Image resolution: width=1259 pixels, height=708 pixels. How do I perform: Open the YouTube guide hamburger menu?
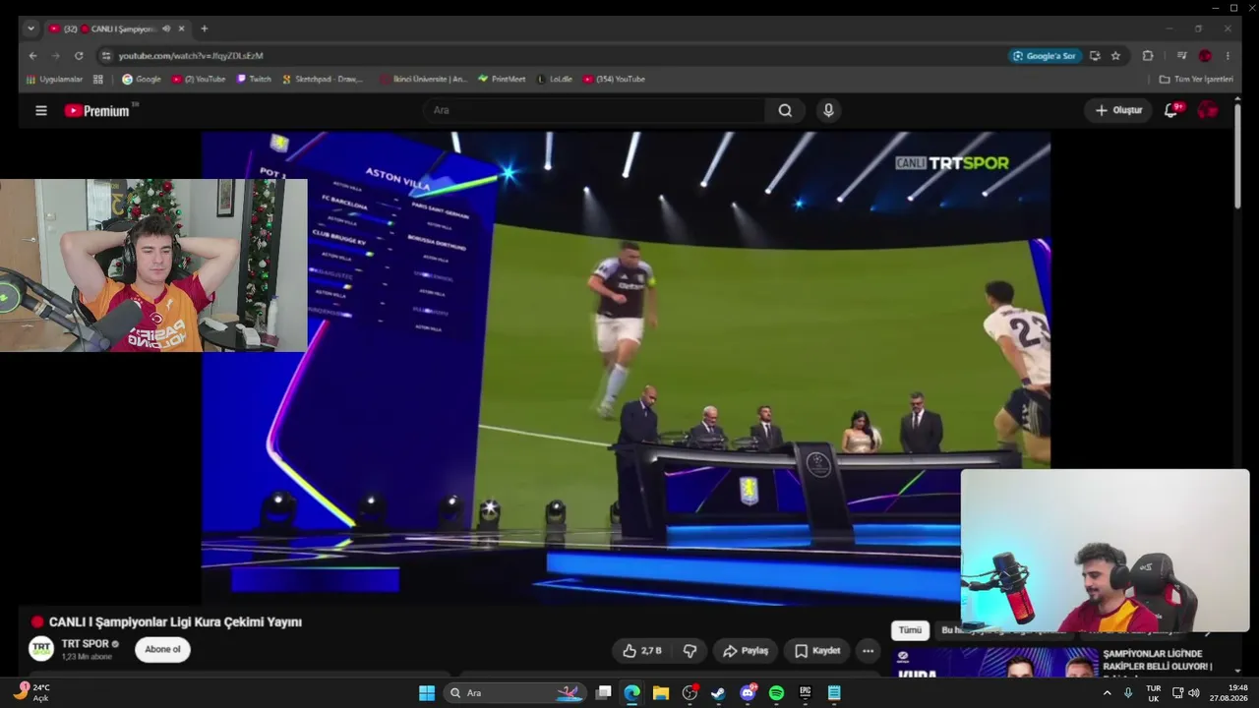41,111
